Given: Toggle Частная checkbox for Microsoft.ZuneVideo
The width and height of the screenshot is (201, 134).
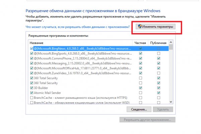Looking at the screenshot, I should (x=140, y=73).
